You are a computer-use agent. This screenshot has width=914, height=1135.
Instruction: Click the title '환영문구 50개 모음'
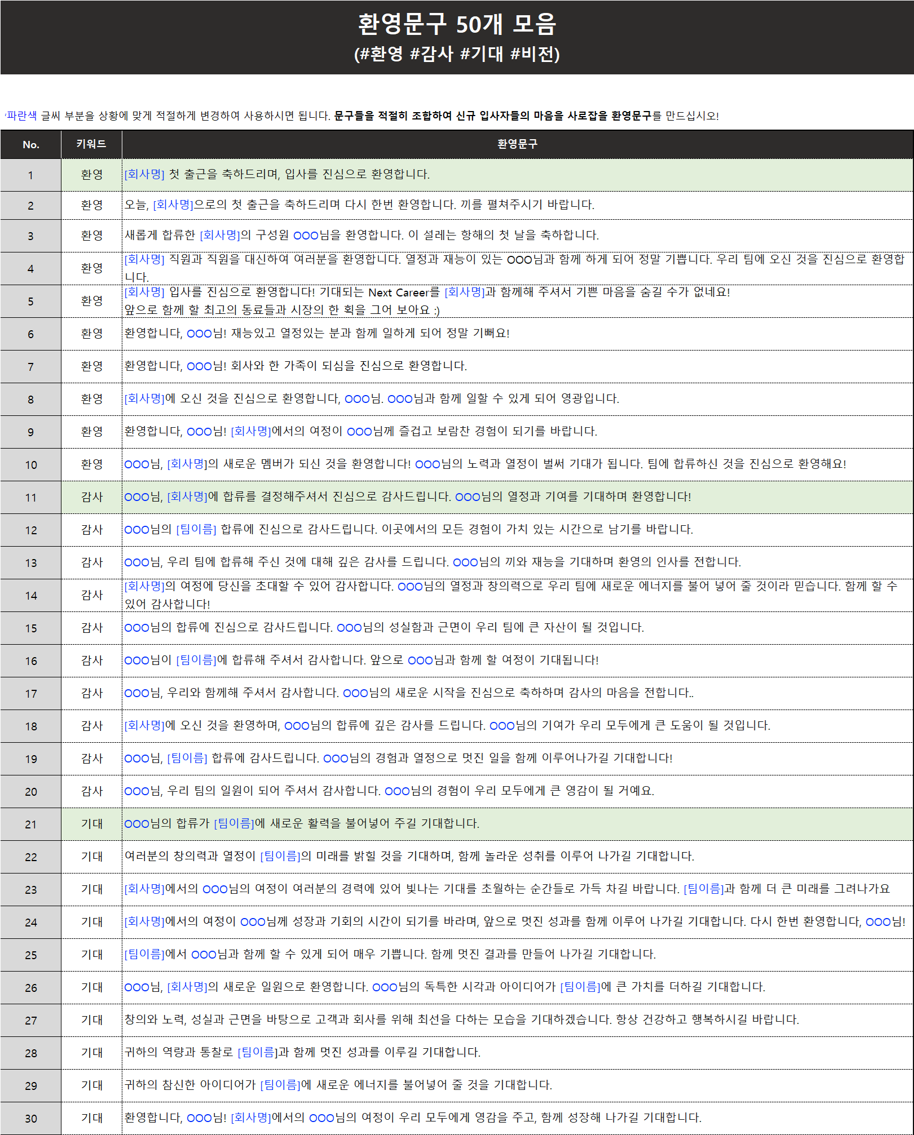(457, 24)
